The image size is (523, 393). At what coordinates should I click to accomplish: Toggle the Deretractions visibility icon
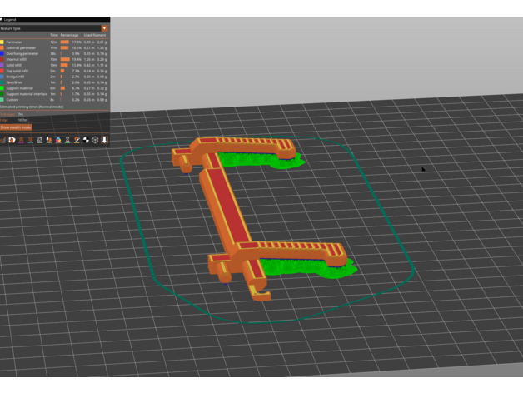pos(31,140)
